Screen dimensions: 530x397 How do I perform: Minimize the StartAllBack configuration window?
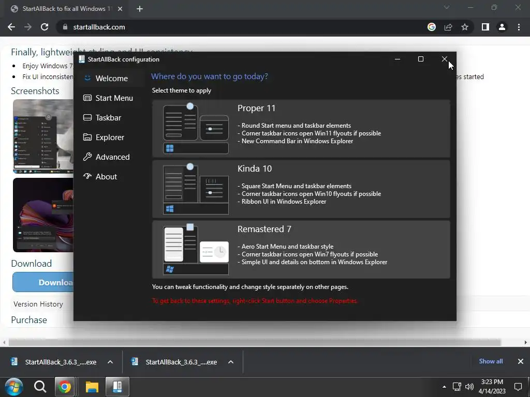(397, 59)
